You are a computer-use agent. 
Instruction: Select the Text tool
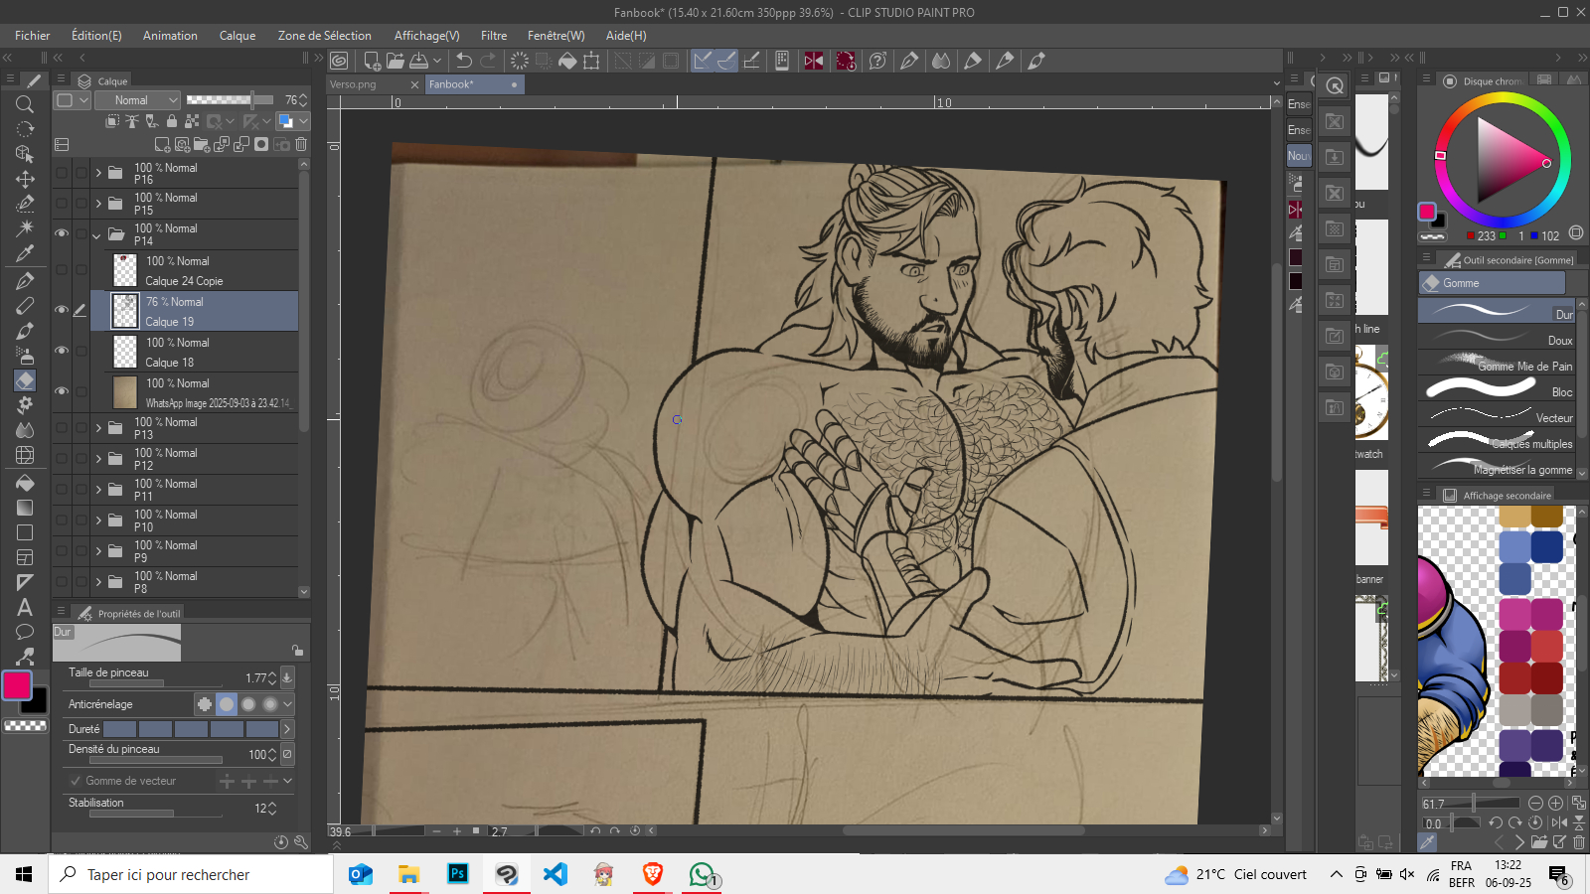[25, 607]
